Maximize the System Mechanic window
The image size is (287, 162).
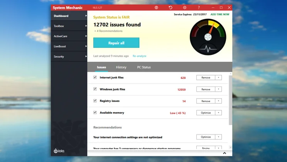pos(221,7)
